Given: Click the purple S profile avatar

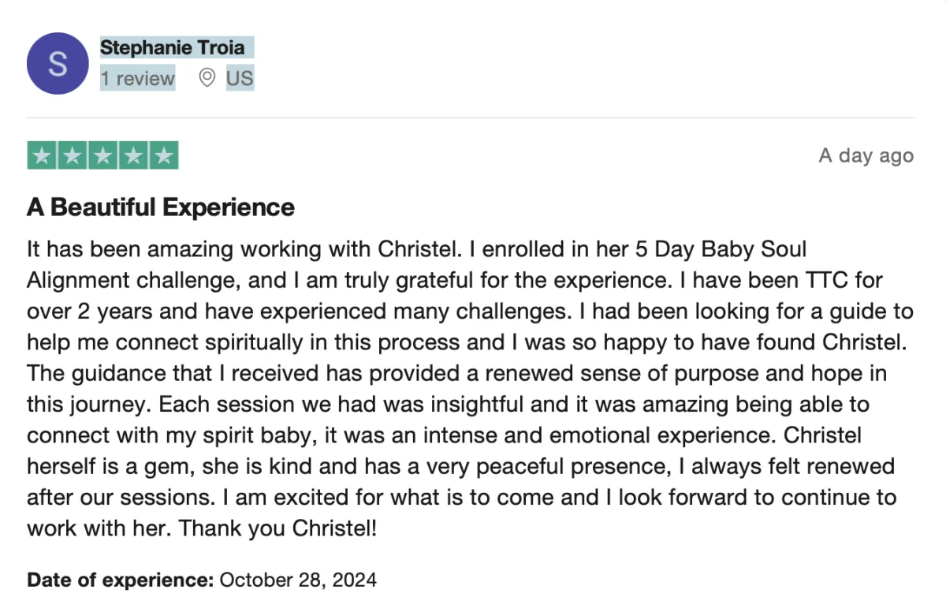Looking at the screenshot, I should click(x=58, y=63).
